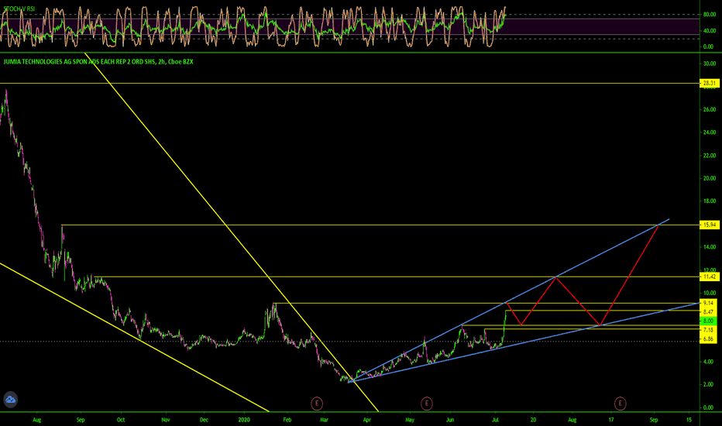Click the 28.31 yellow price label
This screenshot has width=722, height=426.
pyautogui.click(x=709, y=84)
